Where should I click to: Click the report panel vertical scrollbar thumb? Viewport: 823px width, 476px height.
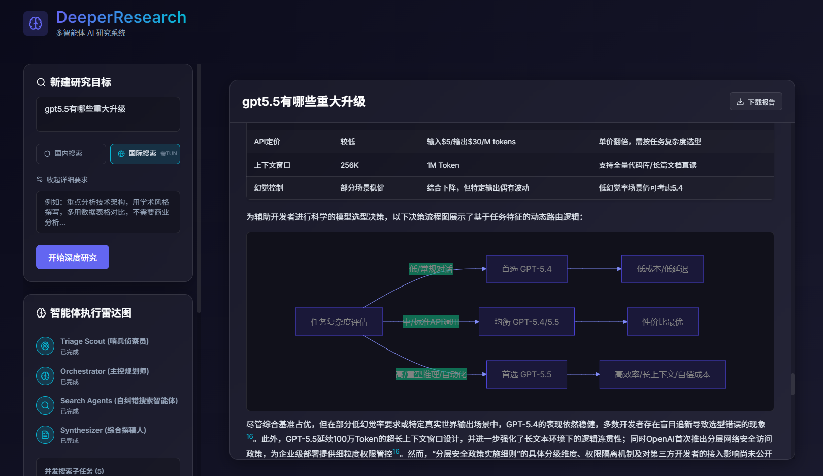[792, 384]
